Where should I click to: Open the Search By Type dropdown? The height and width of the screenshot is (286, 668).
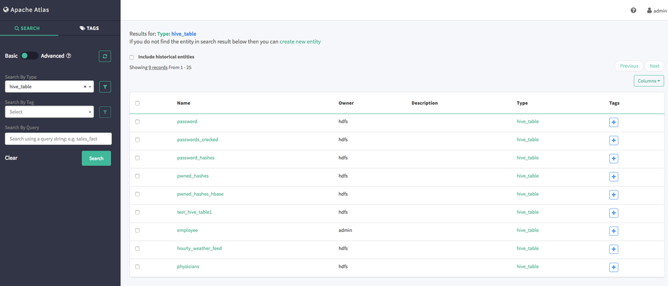pos(49,87)
